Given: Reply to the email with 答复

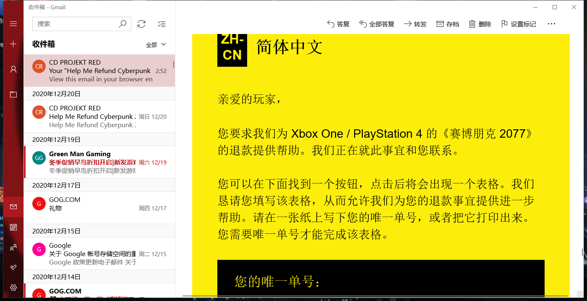Looking at the screenshot, I should coord(339,24).
